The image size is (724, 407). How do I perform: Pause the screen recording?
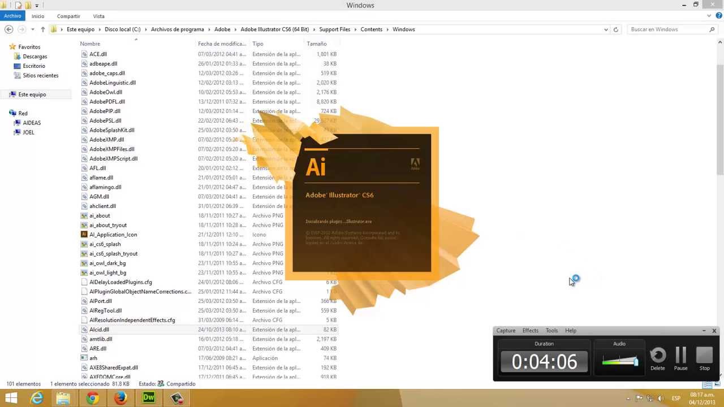click(x=680, y=359)
